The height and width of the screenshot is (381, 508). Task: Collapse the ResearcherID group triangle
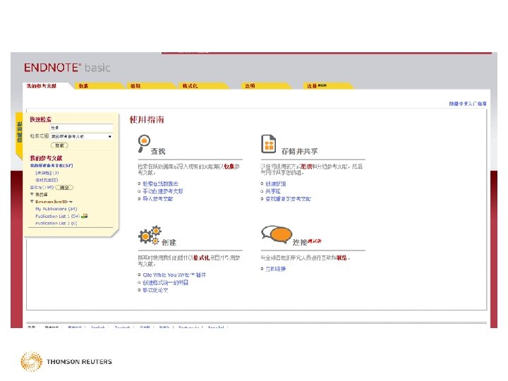click(x=32, y=202)
